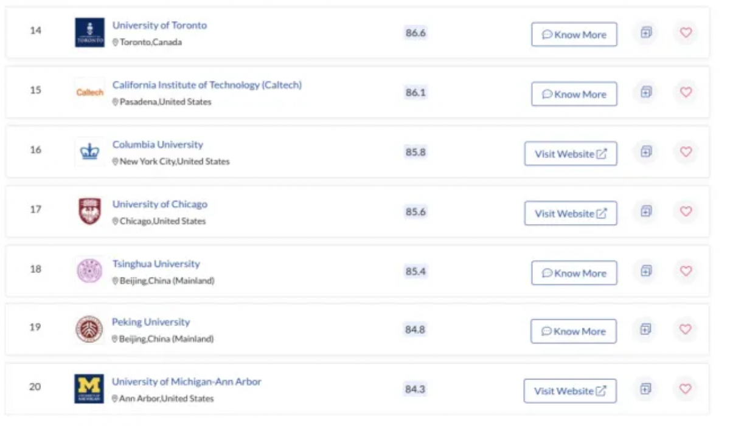Viewport: 730px width, 426px height.
Task: Click Caltech compare icon
Action: (646, 92)
